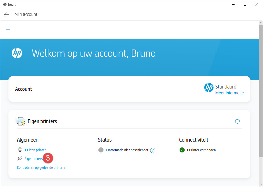The image size is (263, 187).
Task: Open the Meer informatie link
Action: click(x=229, y=93)
